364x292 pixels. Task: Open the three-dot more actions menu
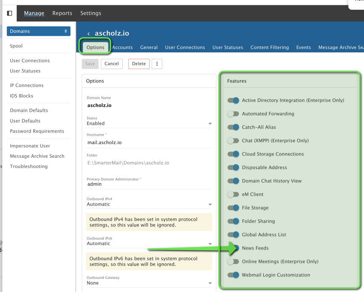pos(157,64)
